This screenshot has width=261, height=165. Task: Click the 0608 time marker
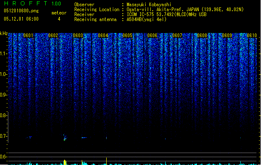[x=202, y=35]
